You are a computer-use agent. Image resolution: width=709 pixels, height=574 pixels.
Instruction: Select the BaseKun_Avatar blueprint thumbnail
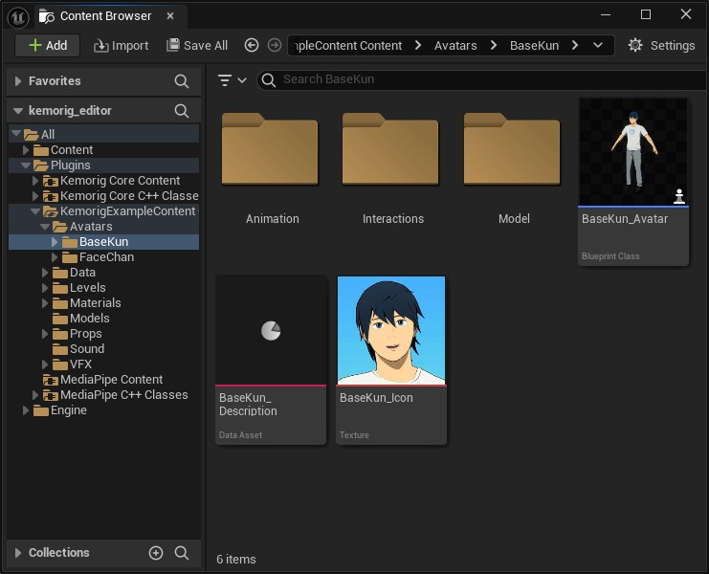coord(632,151)
